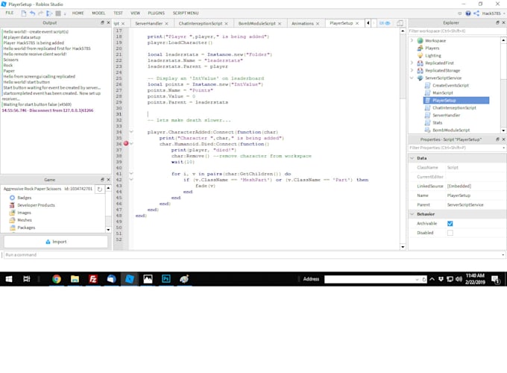
Task: Select ServerHandler script in Explorer tree
Action: coord(446,115)
